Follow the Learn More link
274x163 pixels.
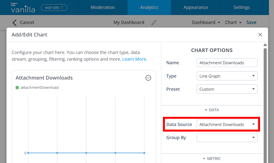(134, 59)
